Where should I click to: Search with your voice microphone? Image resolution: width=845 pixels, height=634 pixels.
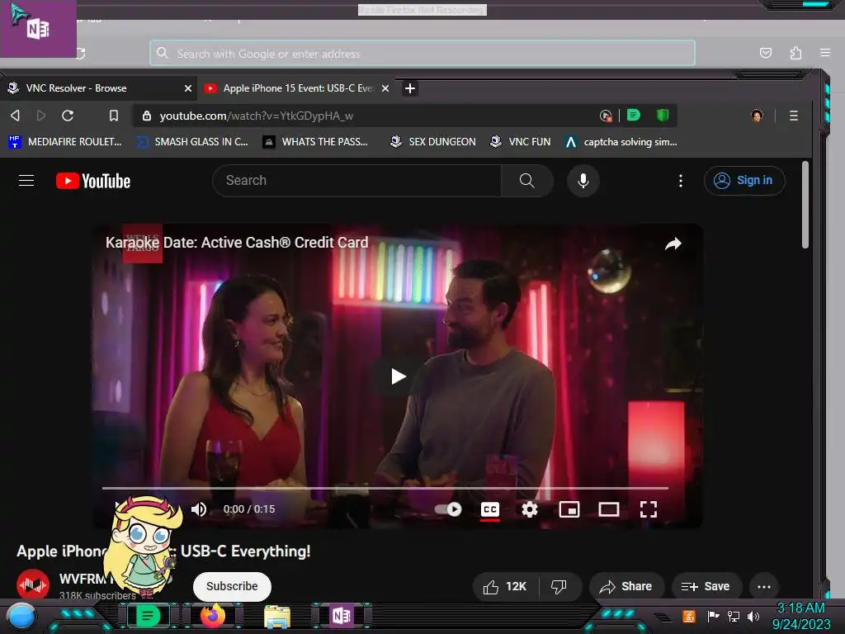583,181
